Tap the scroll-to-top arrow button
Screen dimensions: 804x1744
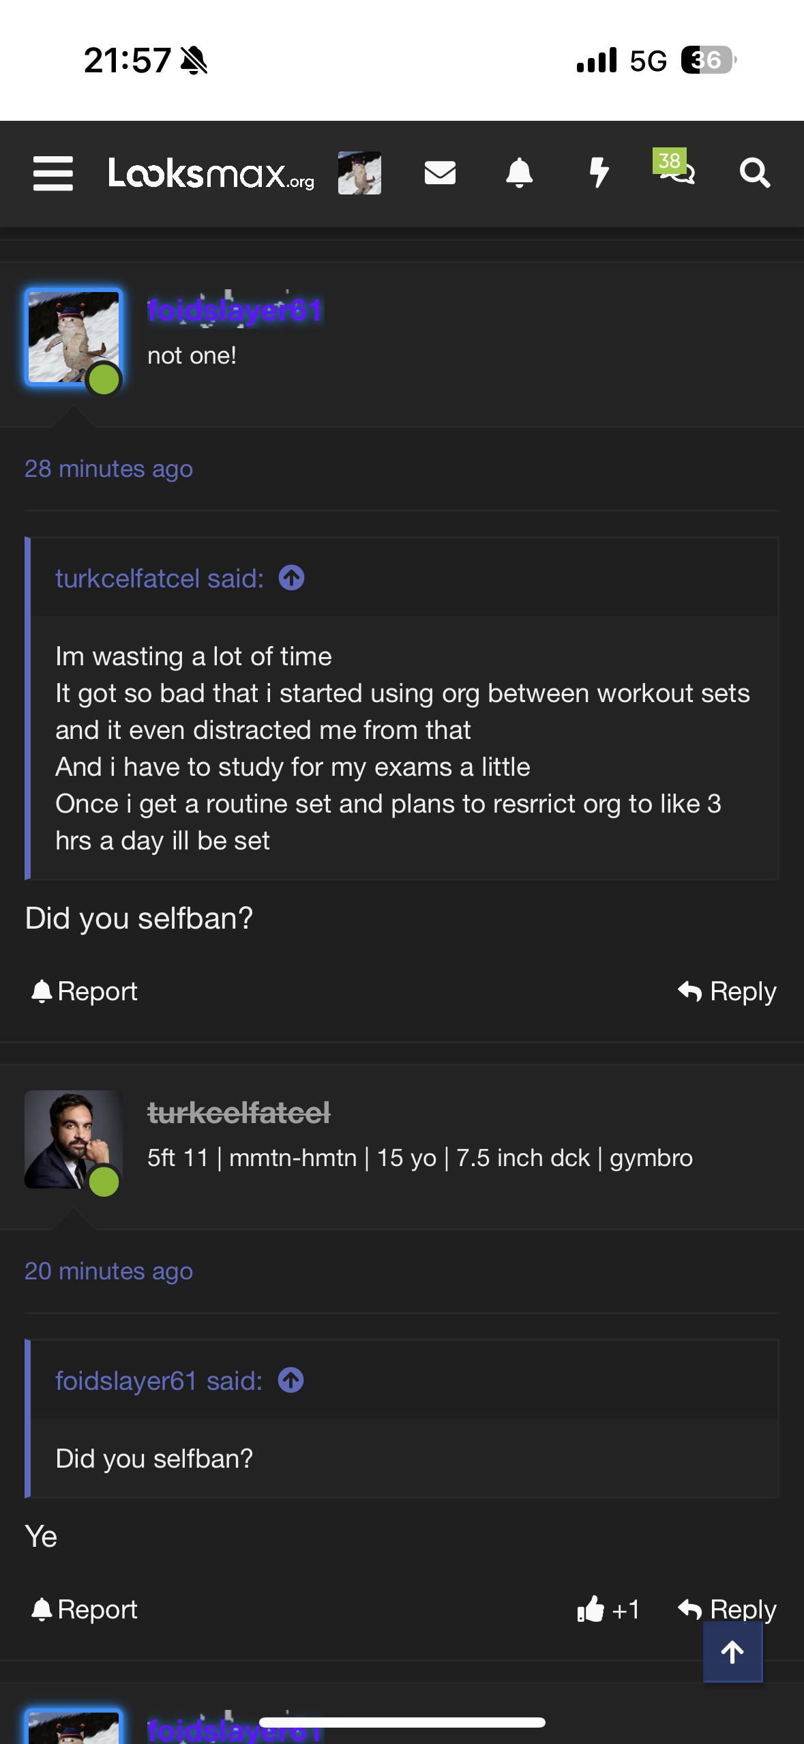click(732, 1652)
